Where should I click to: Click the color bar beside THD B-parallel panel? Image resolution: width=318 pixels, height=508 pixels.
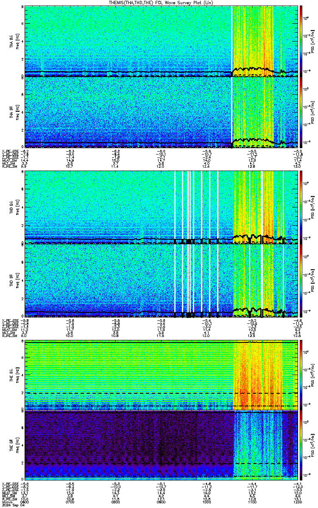[301, 280]
